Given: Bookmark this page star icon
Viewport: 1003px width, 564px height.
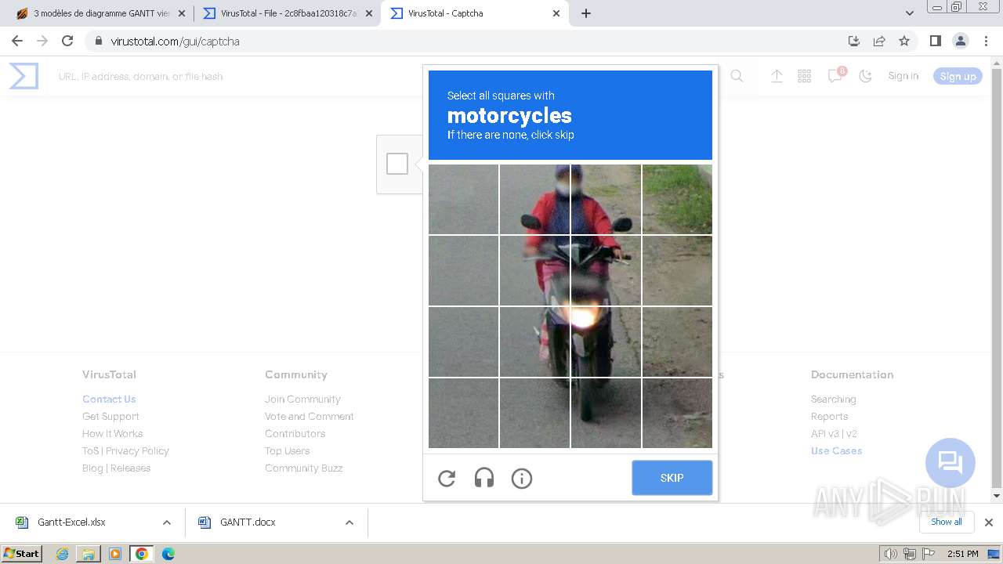Looking at the screenshot, I should (904, 41).
